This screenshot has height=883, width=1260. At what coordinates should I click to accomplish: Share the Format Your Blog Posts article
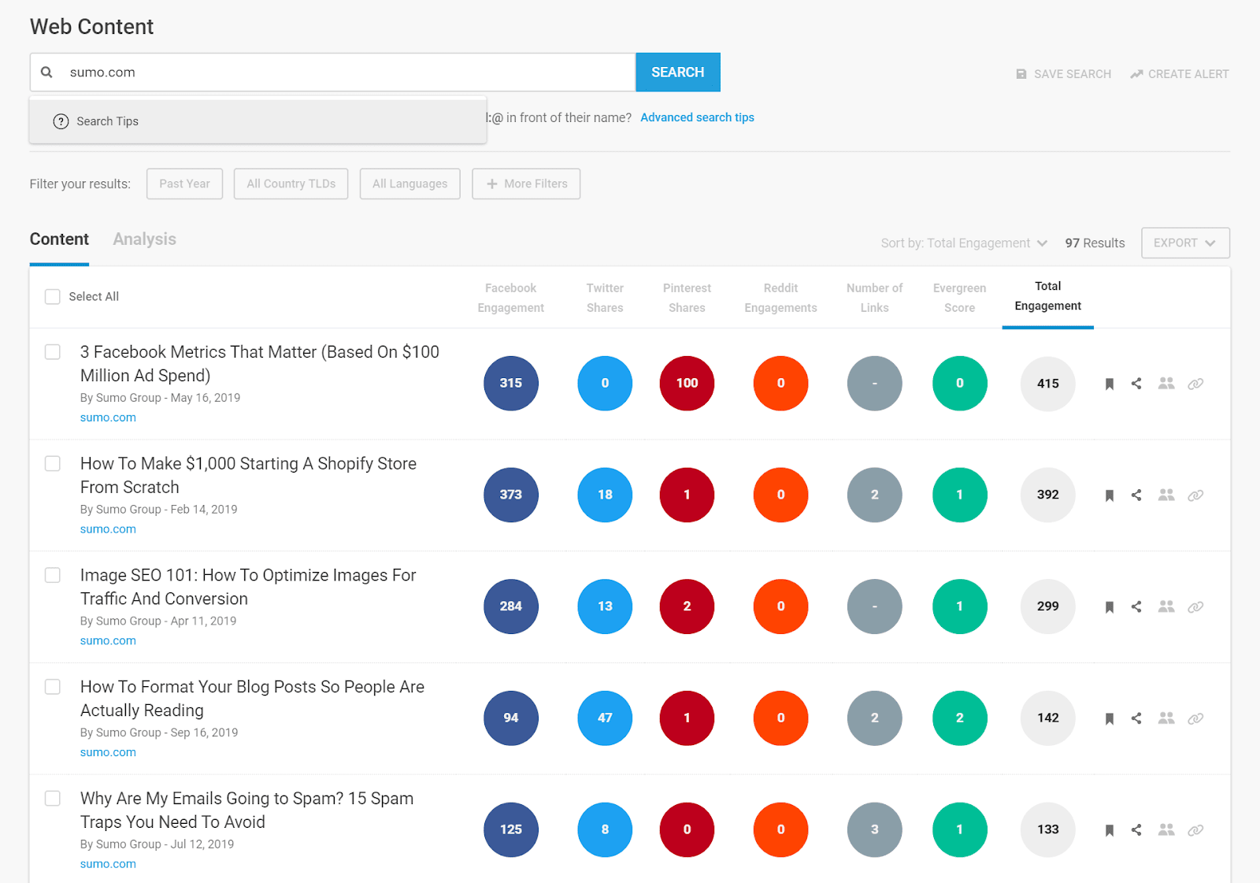tap(1136, 718)
